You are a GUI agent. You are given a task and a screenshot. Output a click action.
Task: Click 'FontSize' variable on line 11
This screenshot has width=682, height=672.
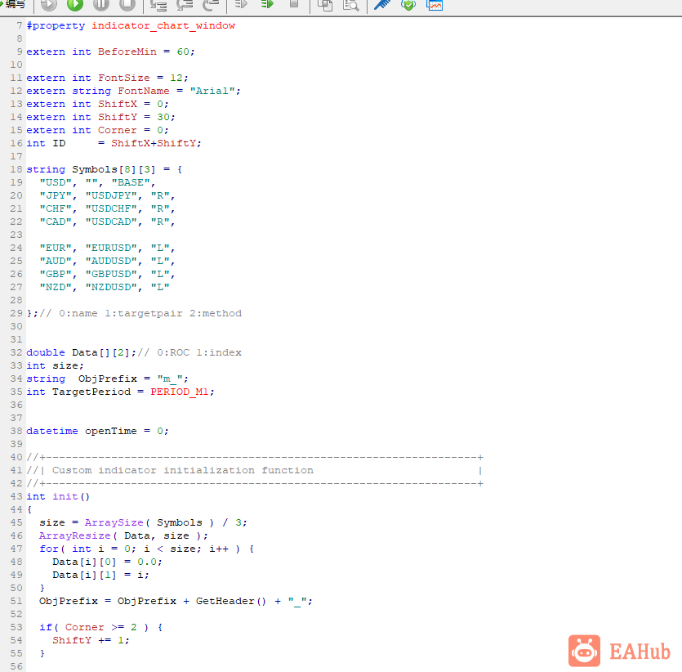tap(124, 78)
